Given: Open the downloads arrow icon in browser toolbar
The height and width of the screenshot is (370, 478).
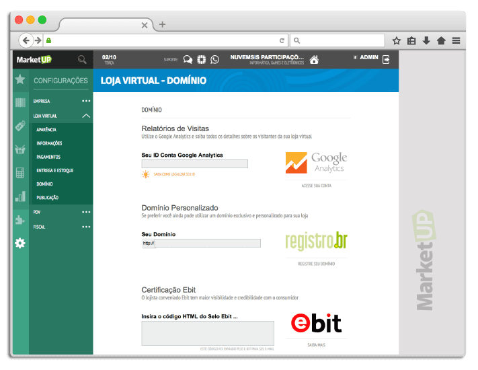Looking at the screenshot, I should coord(426,40).
